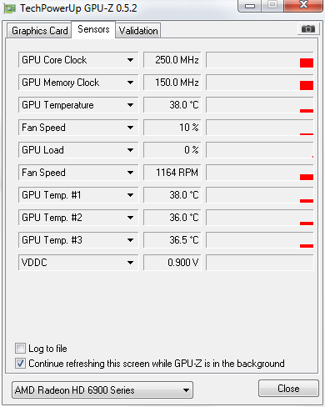The image size is (325, 407).
Task: Open the Fan Speed RPM dropdown
Action: (78, 173)
